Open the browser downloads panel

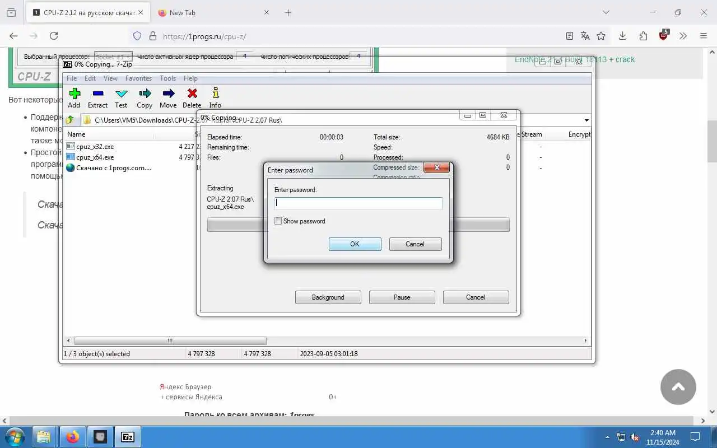(x=622, y=36)
